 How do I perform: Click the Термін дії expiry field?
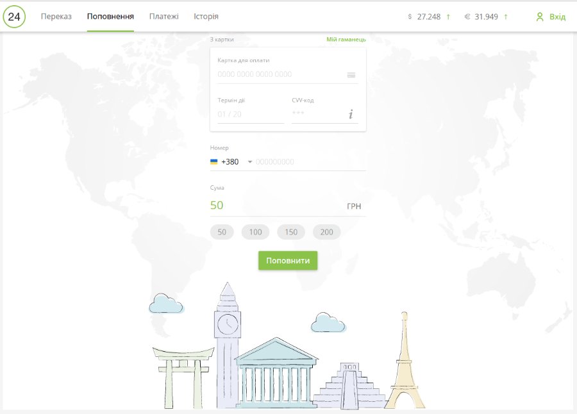point(250,115)
